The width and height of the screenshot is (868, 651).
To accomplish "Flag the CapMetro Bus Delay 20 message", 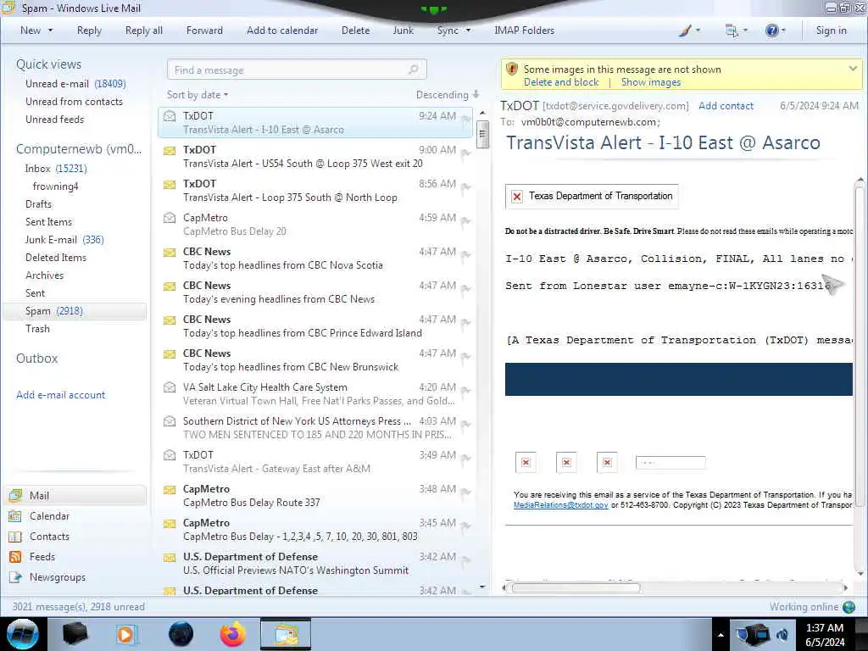I will (465, 221).
